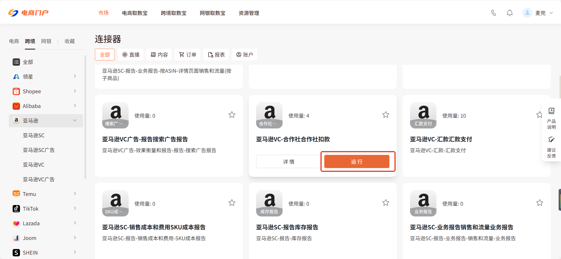Click the Shopee icon in sidebar
Image resolution: width=561 pixels, height=259 pixels.
(16, 91)
